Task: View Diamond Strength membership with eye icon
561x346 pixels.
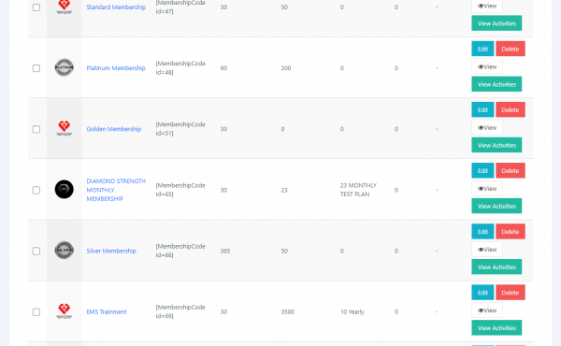Action: click(487, 188)
